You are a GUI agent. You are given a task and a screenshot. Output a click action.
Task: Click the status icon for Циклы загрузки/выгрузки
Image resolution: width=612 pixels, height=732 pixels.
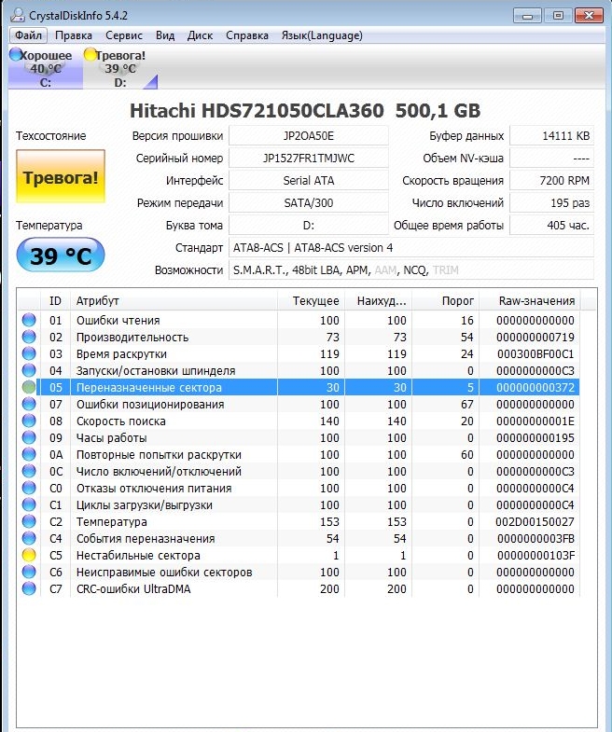29,505
